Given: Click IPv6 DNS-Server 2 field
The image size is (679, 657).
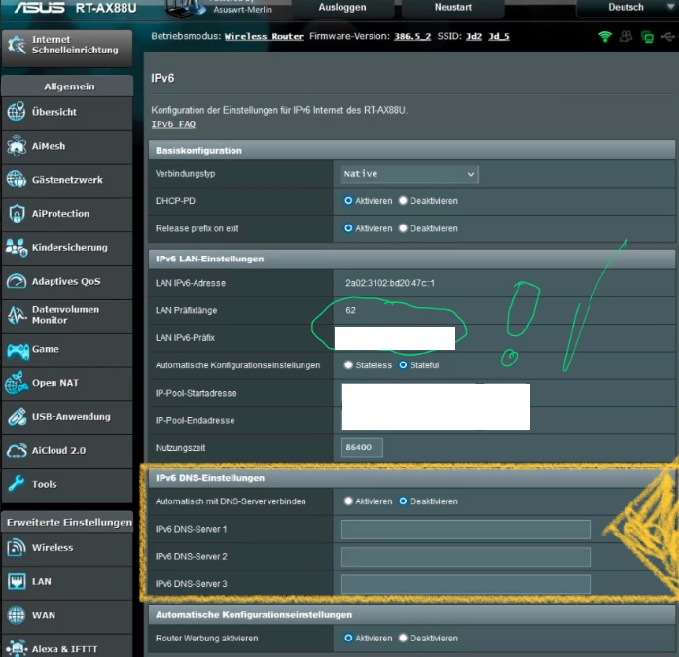Looking at the screenshot, I should pyautogui.click(x=466, y=557).
